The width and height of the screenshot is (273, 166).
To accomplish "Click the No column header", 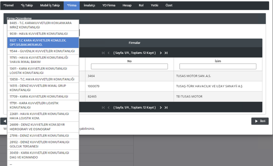I will (129, 61).
